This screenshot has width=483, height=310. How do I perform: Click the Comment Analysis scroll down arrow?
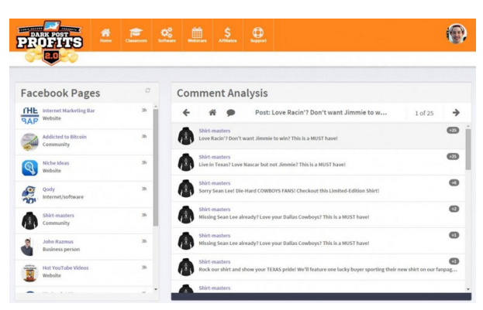click(468, 289)
